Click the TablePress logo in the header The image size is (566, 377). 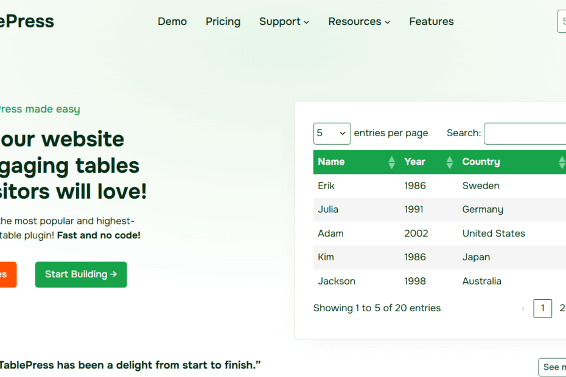click(27, 21)
